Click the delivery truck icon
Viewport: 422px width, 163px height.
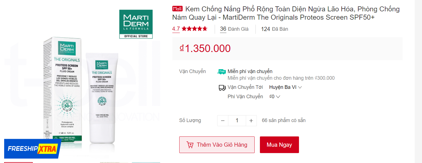[221, 87]
